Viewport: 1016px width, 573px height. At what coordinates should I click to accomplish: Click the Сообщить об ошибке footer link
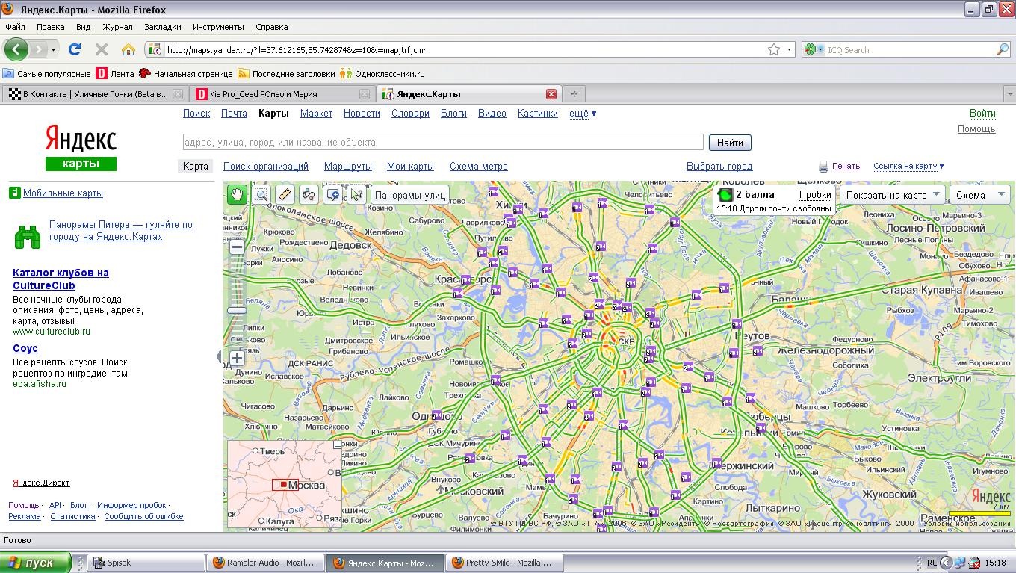pos(143,516)
